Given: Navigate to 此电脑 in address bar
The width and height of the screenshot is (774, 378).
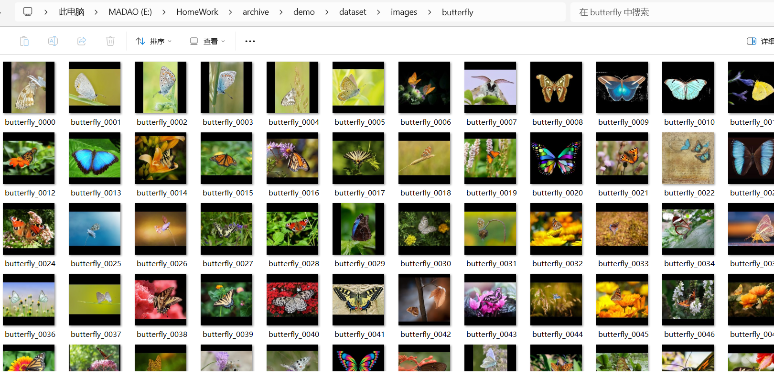Looking at the screenshot, I should [71, 12].
